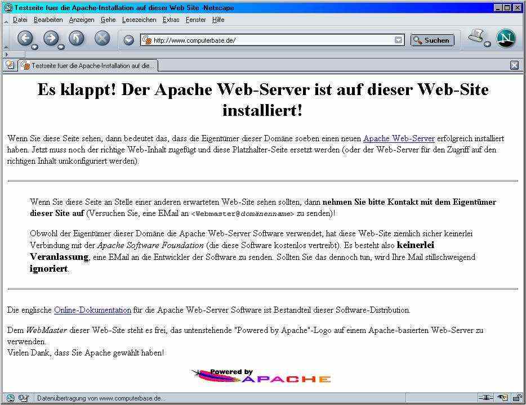The image size is (526, 405).
Task: Open the Extras menu
Action: point(171,20)
